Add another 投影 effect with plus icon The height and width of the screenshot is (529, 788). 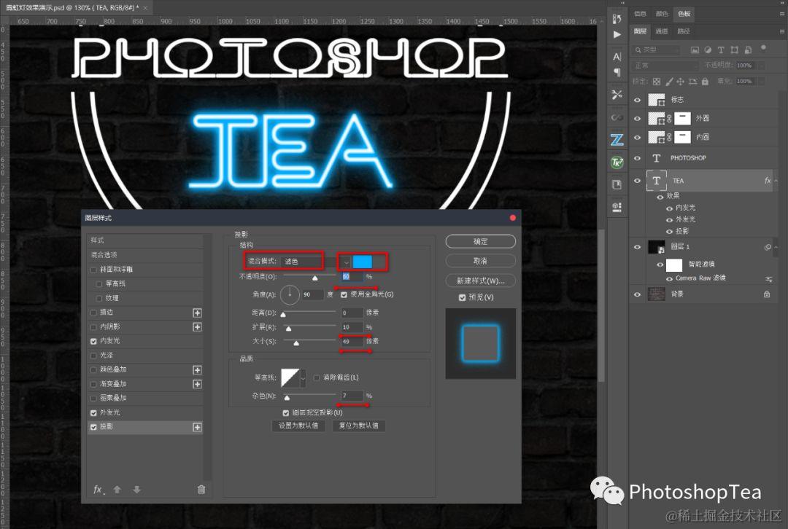pyautogui.click(x=198, y=427)
